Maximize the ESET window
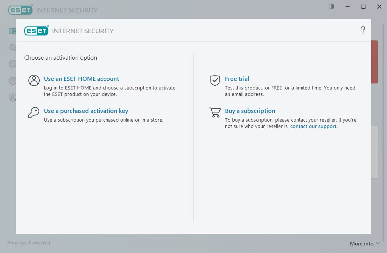Image resolution: width=387 pixels, height=253 pixels. (363, 7)
